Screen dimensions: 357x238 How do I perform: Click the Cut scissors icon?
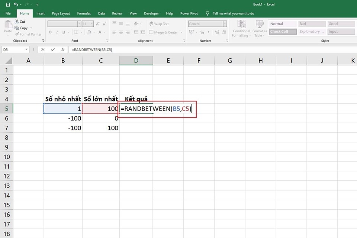tap(17, 22)
